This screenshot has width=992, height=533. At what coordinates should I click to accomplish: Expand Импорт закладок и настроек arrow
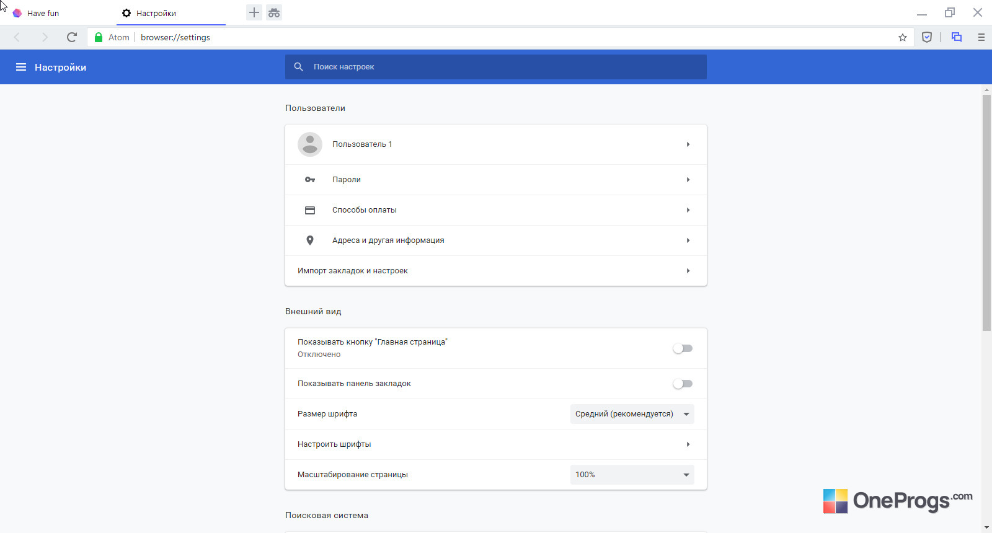pos(688,271)
